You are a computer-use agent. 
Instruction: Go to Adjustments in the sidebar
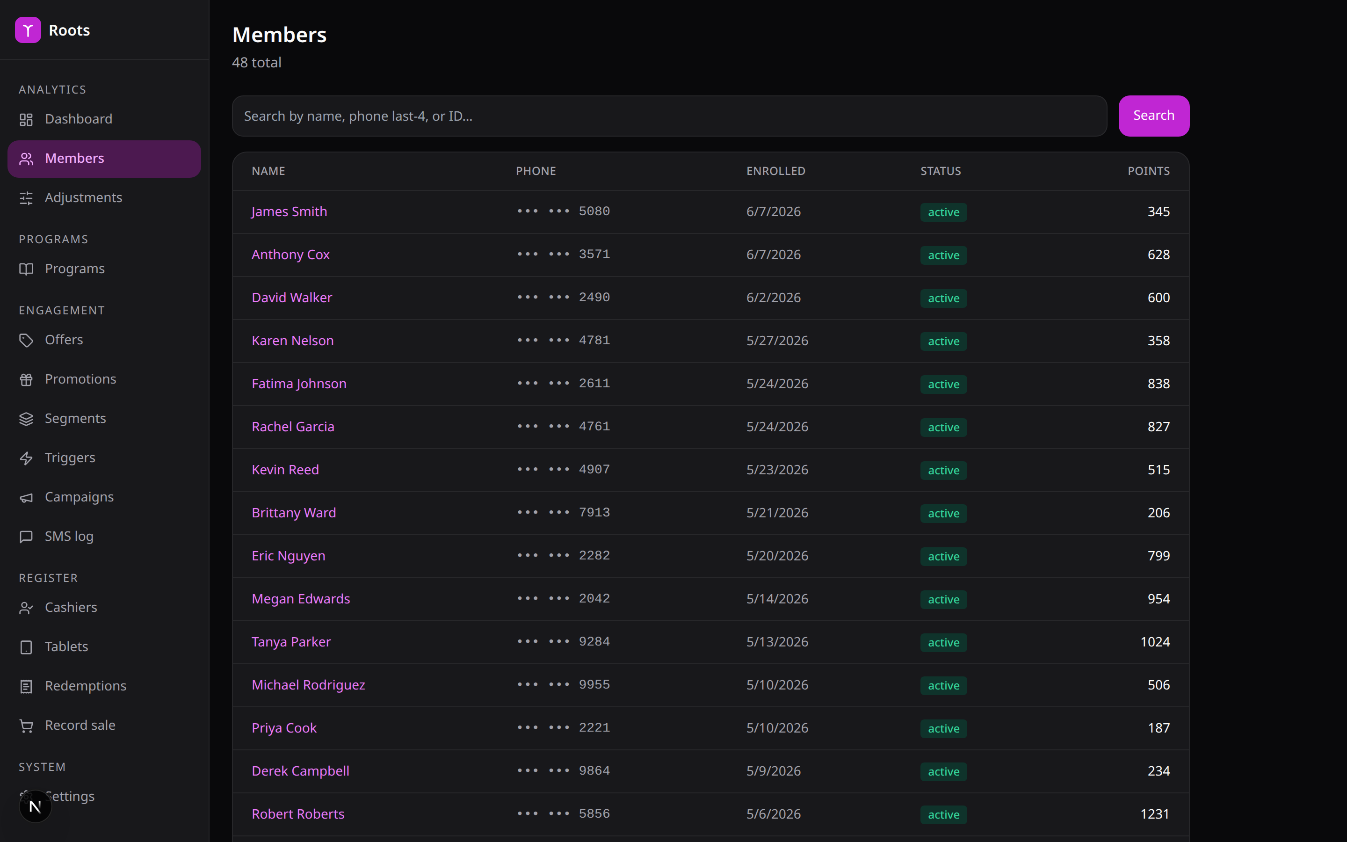[x=104, y=198]
